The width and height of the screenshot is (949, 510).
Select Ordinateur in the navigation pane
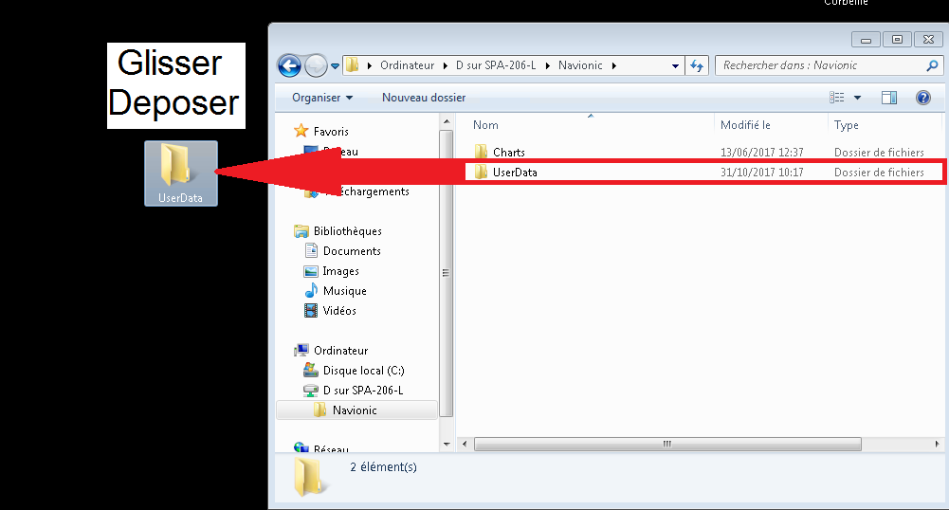[340, 351]
